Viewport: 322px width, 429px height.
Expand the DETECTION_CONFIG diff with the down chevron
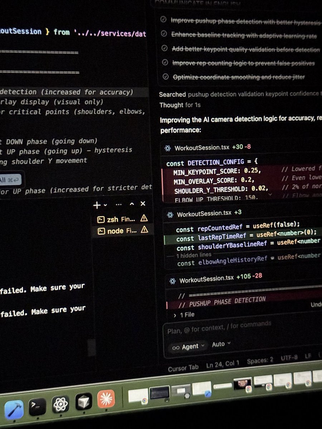click(270, 195)
